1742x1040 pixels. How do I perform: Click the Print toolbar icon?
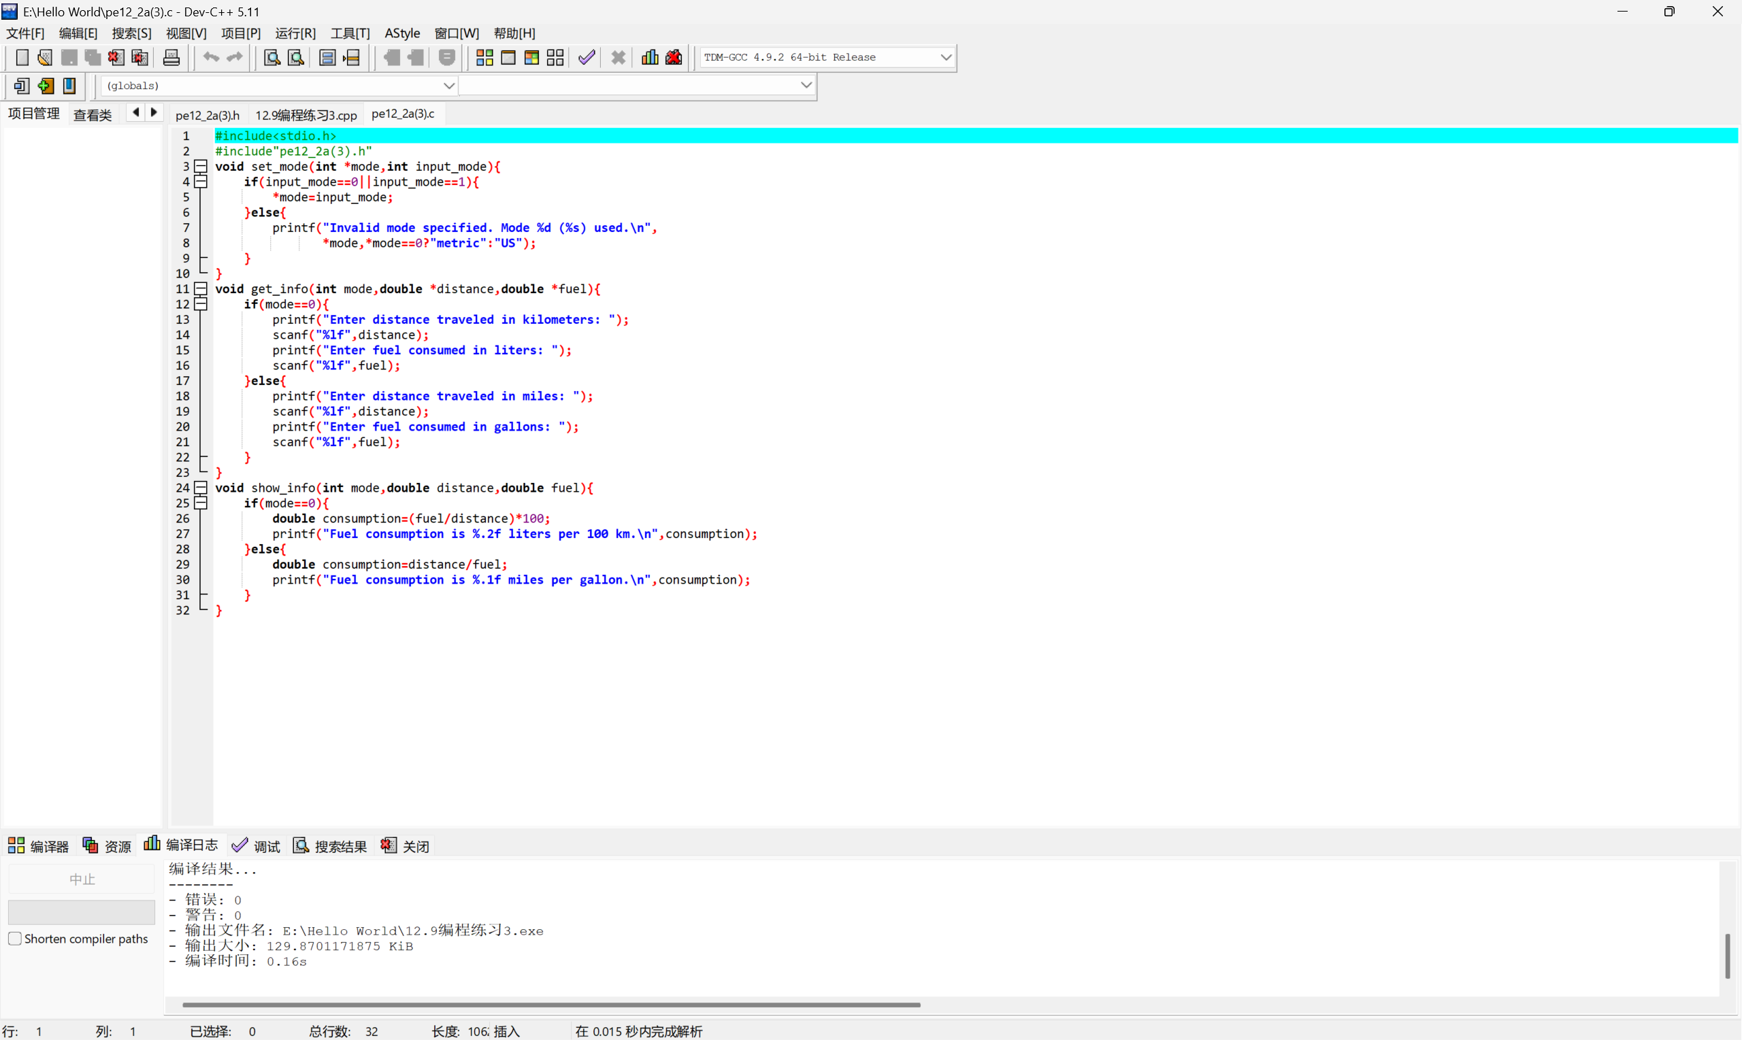[171, 57]
